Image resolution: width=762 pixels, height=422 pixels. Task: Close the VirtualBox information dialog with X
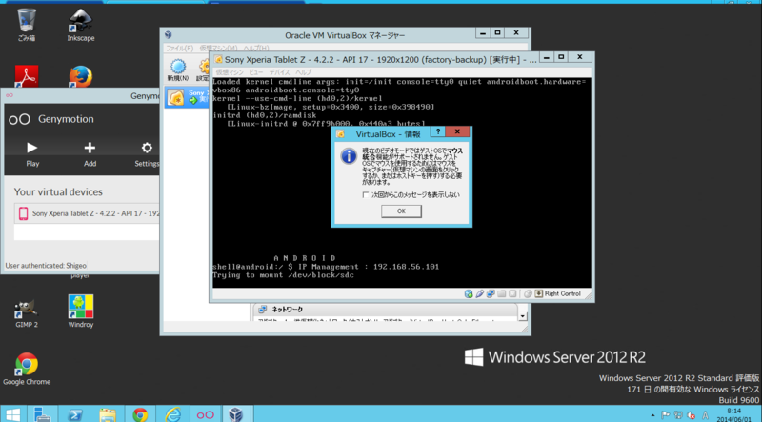point(457,131)
